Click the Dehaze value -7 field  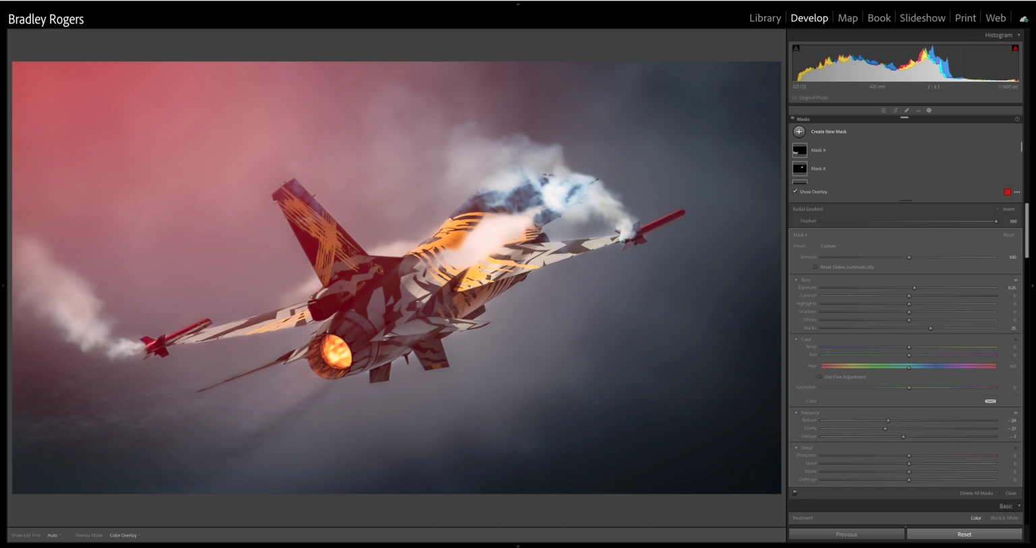click(1012, 437)
